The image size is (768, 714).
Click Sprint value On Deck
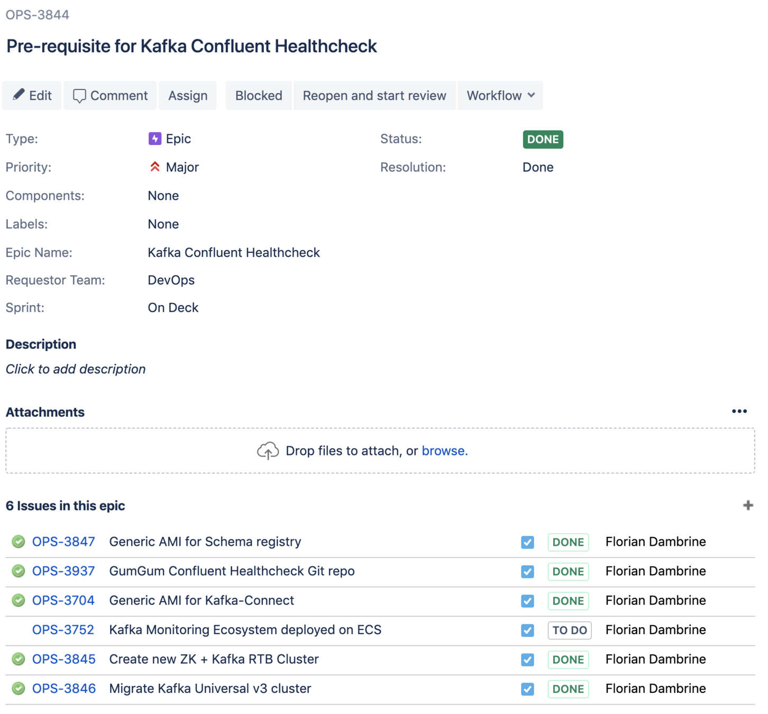(x=173, y=308)
